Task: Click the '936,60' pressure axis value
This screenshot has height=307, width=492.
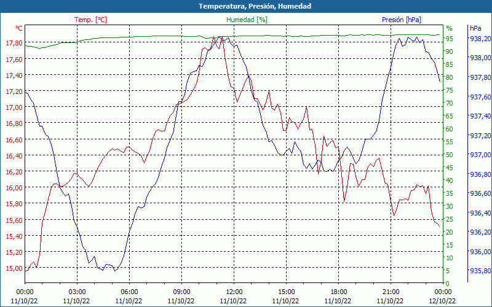Action: [x=480, y=193]
